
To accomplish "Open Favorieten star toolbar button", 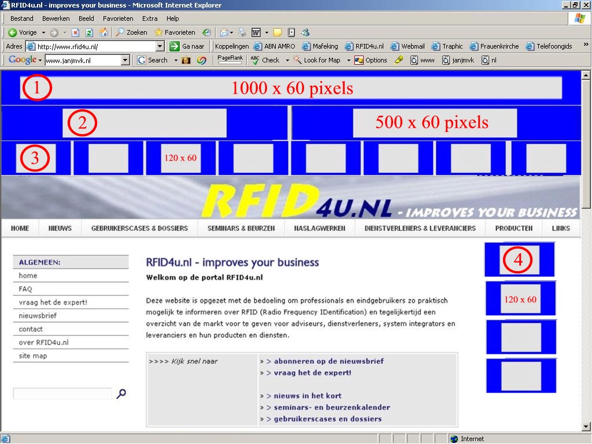I will pyautogui.click(x=175, y=32).
